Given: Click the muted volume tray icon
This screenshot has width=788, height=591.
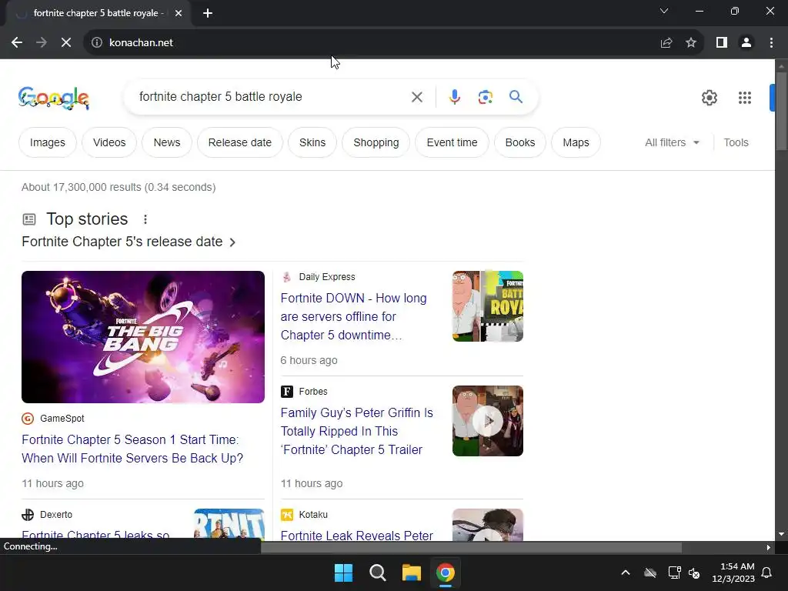Looking at the screenshot, I should pyautogui.click(x=694, y=573).
